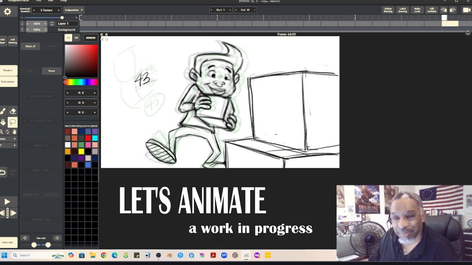Click the Add drawing button
Viewport: 472px width, 265px height.
point(13,41)
